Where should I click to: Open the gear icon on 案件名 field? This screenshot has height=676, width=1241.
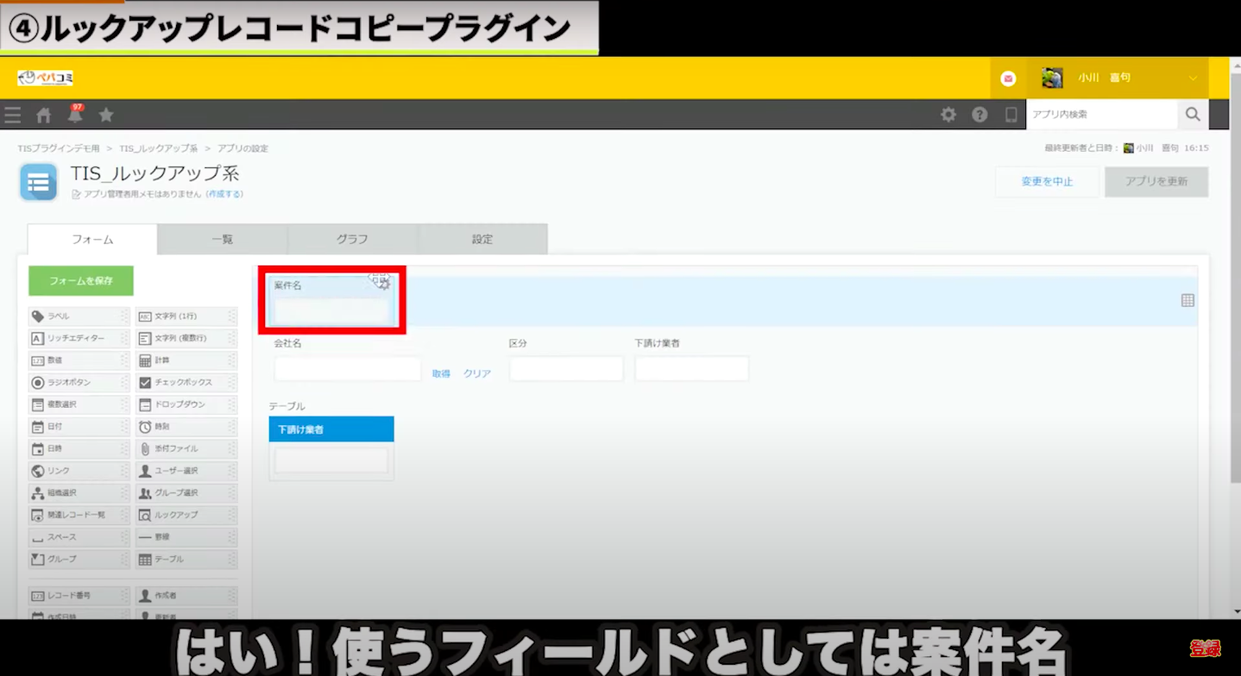384,284
